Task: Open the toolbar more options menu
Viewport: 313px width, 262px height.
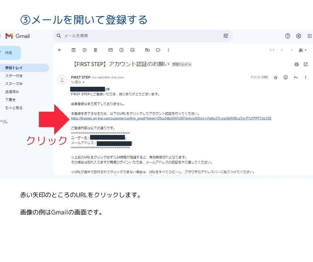Action: click(168, 50)
